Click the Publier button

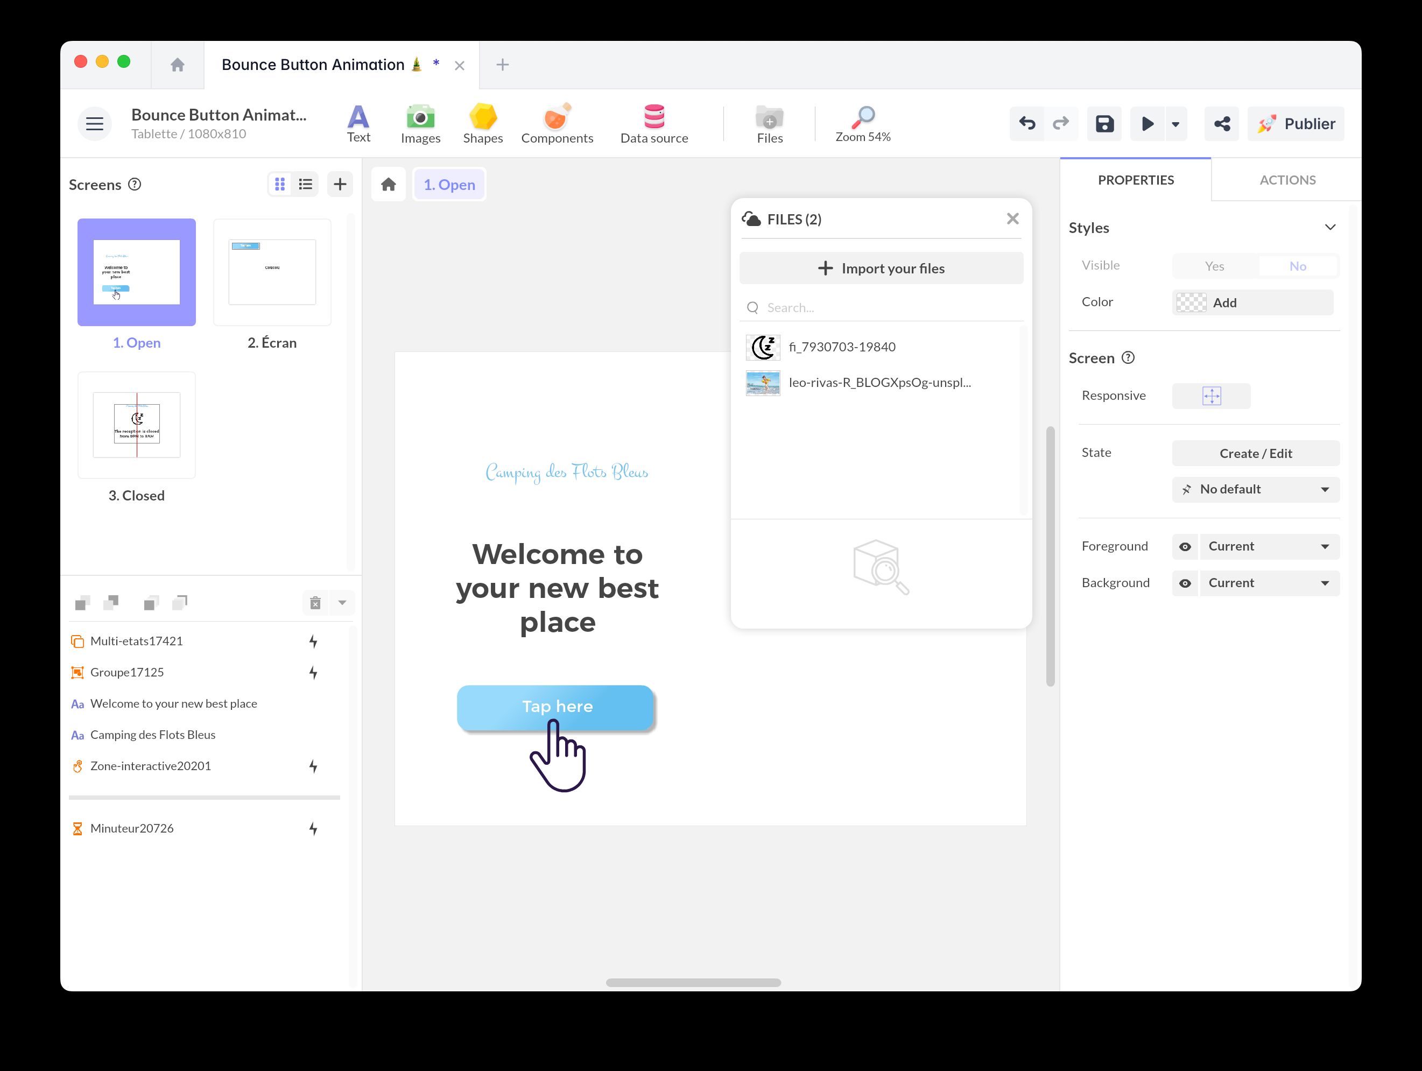pyautogui.click(x=1296, y=123)
